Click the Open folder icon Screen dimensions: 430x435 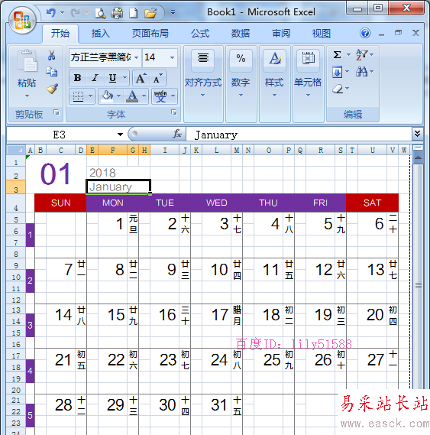tap(150, 13)
